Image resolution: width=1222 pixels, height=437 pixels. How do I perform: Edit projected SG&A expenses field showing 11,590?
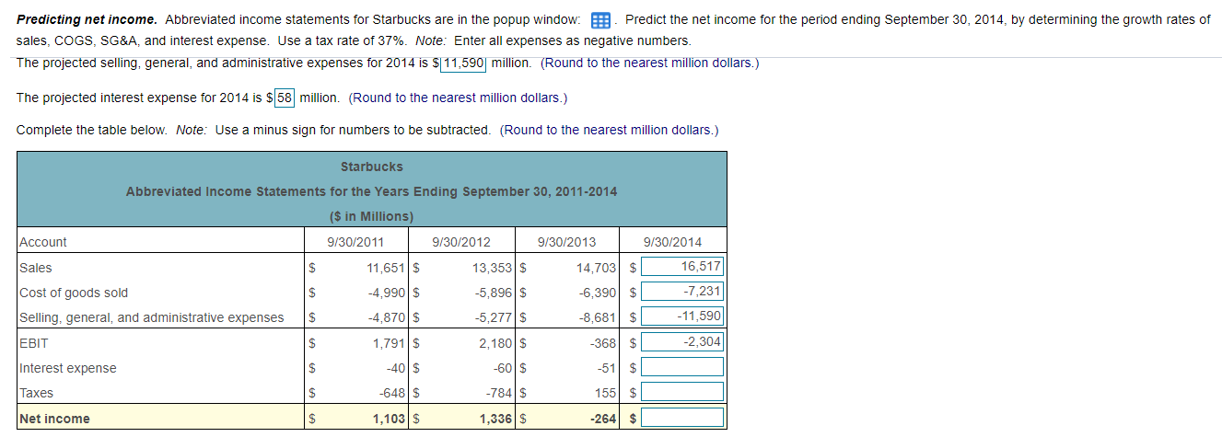click(x=465, y=63)
